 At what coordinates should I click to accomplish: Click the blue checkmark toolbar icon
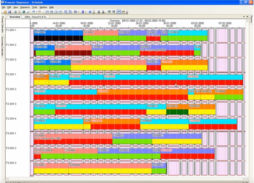pos(28,12)
